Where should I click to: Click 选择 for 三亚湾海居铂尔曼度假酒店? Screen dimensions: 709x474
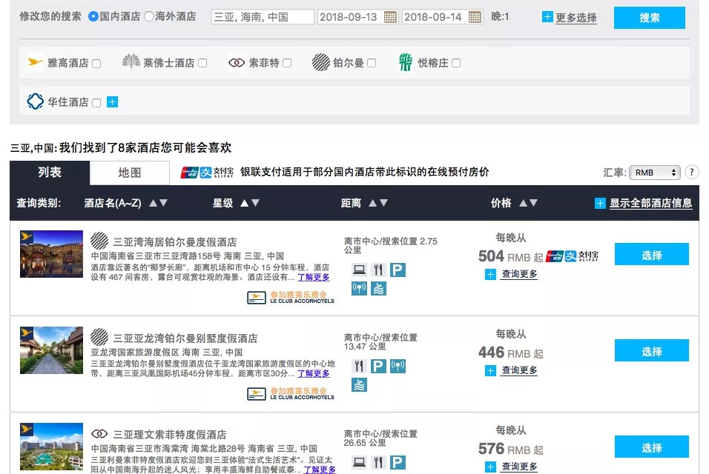652,254
